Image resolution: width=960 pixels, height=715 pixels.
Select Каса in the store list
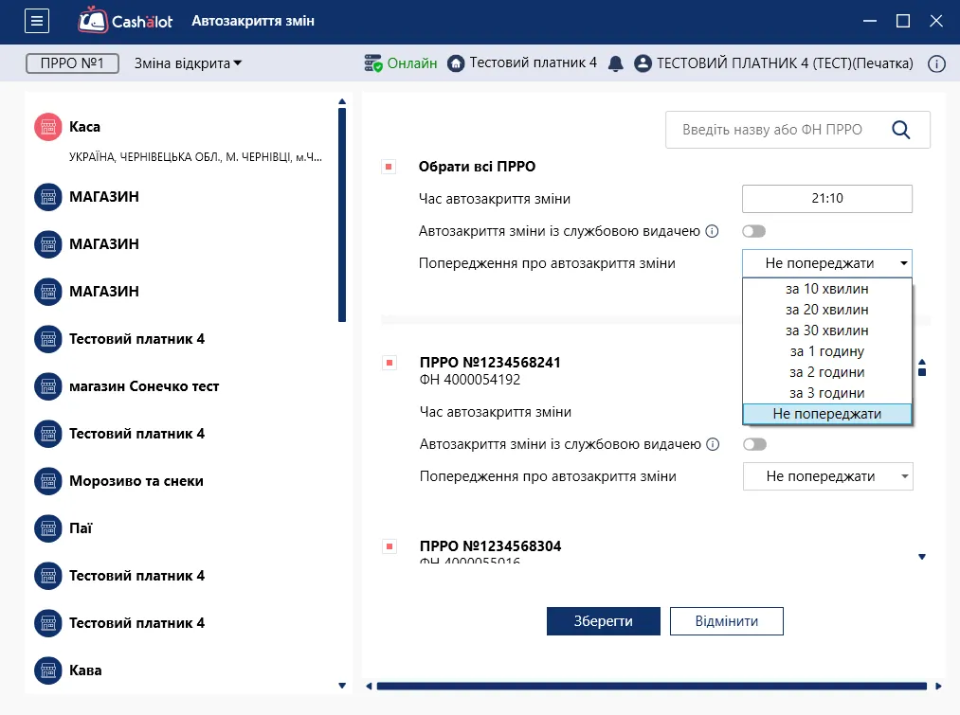[x=84, y=127]
